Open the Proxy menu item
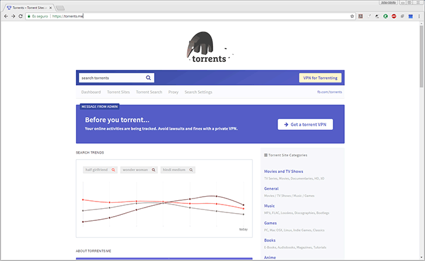Viewport: 425px width, 261px height. click(x=173, y=92)
